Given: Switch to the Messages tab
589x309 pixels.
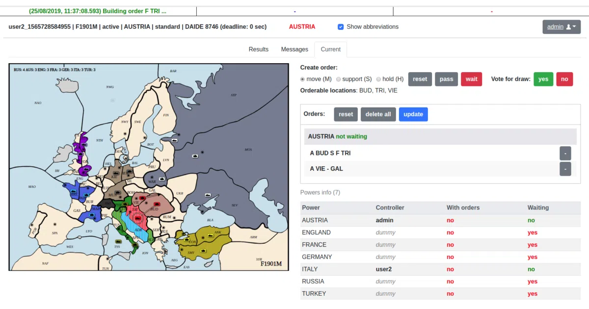Looking at the screenshot, I should tap(294, 50).
